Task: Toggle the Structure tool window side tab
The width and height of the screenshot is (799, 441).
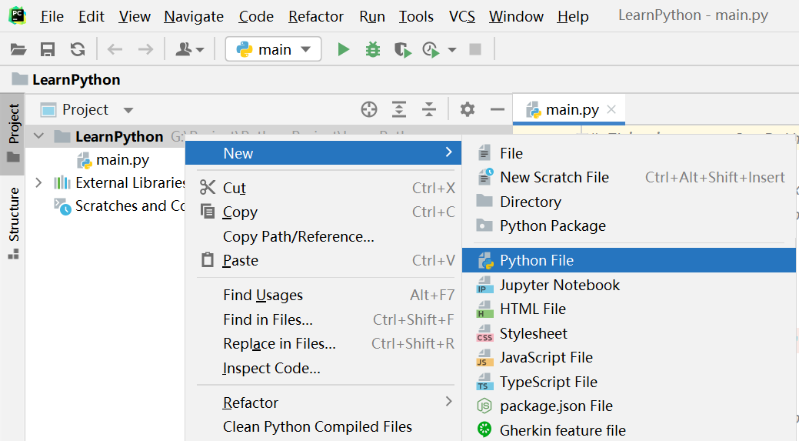Action: pos(13,223)
